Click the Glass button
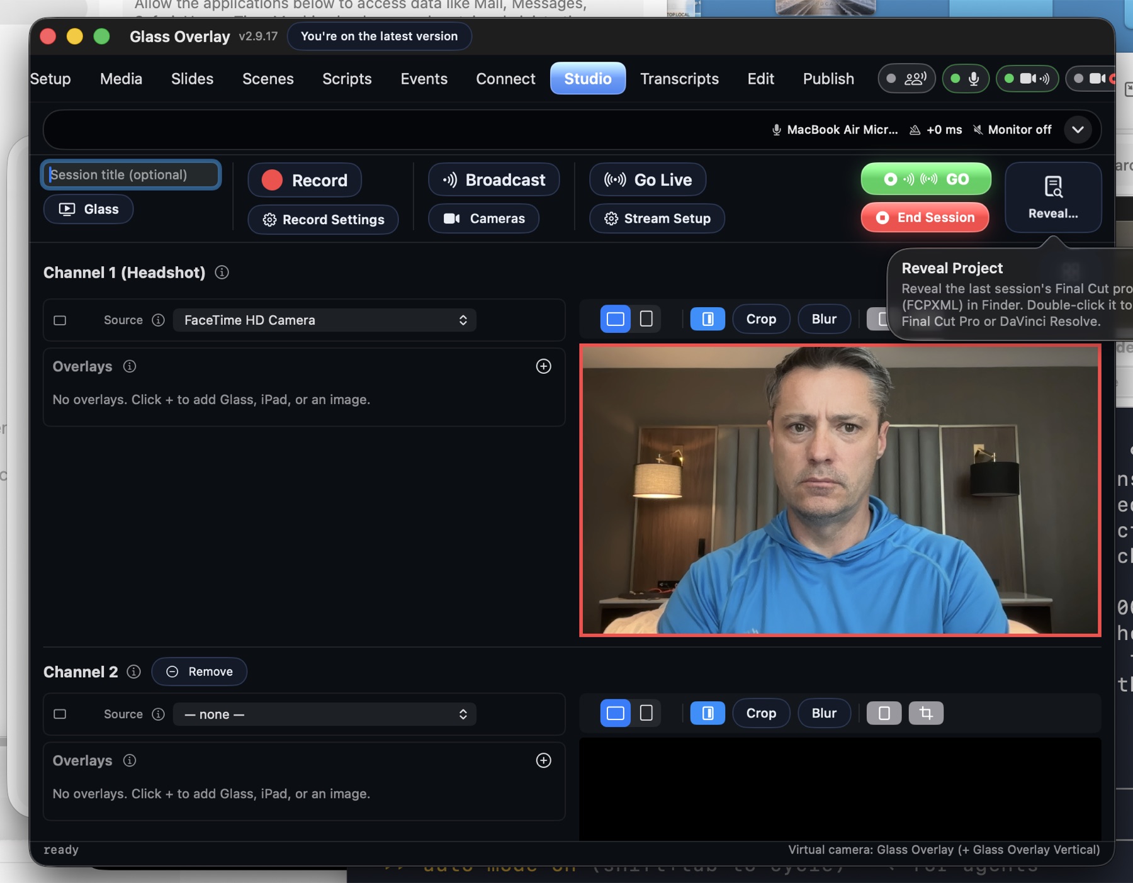The height and width of the screenshot is (883, 1133). pyautogui.click(x=88, y=210)
